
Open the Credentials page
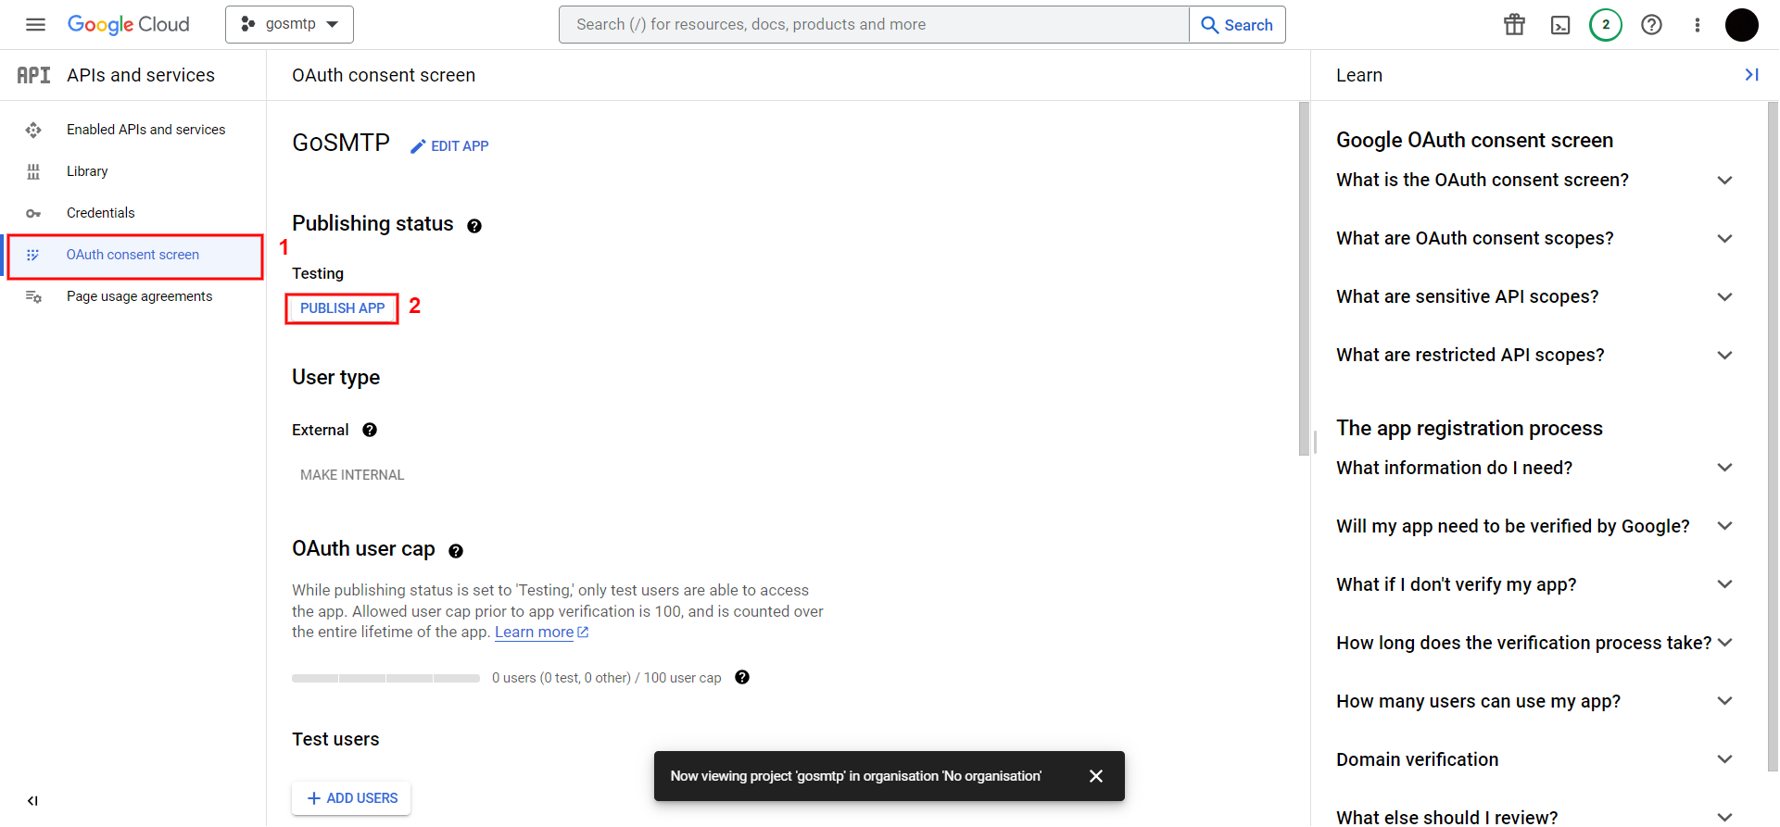[x=100, y=213]
